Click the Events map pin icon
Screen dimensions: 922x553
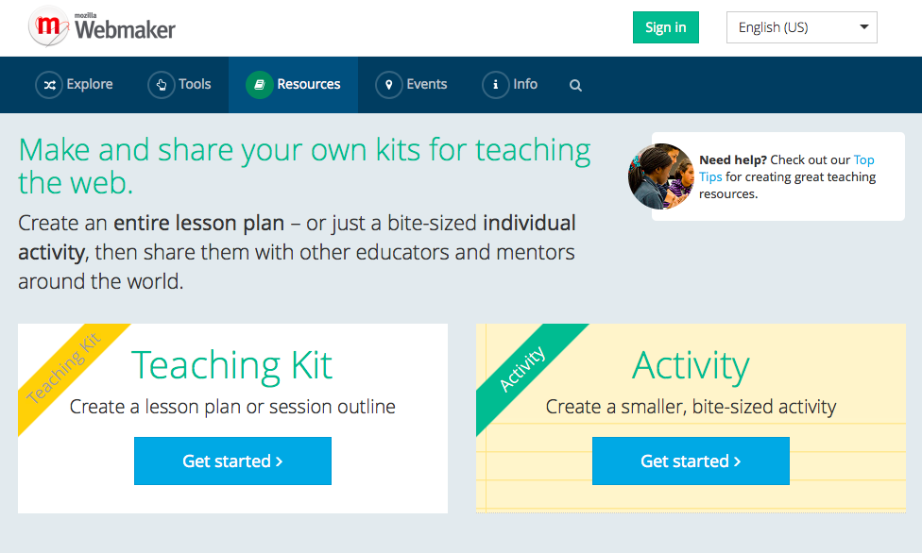pyautogui.click(x=388, y=85)
